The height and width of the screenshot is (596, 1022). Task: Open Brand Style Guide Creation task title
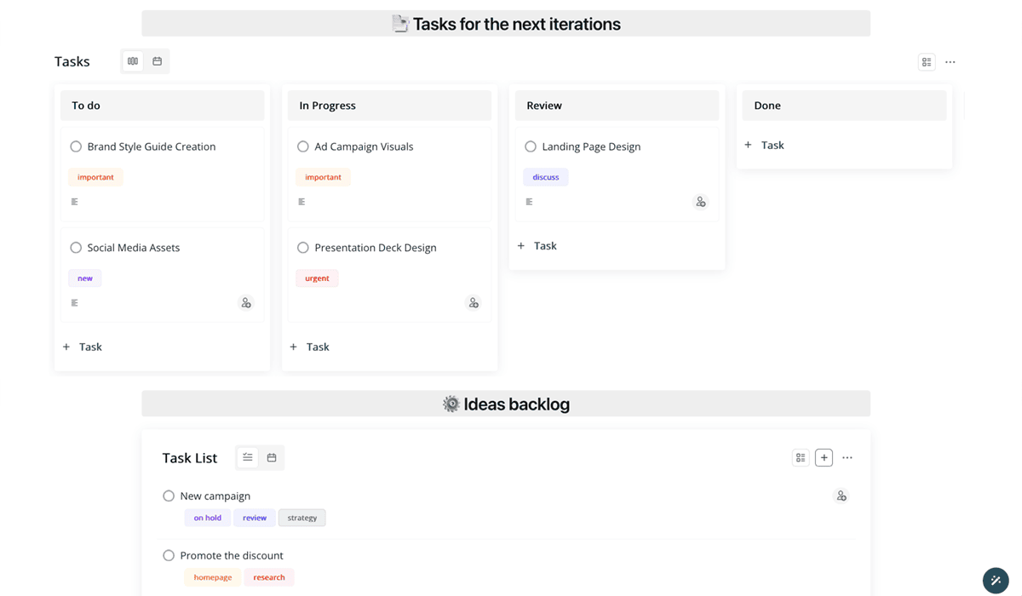click(x=152, y=146)
